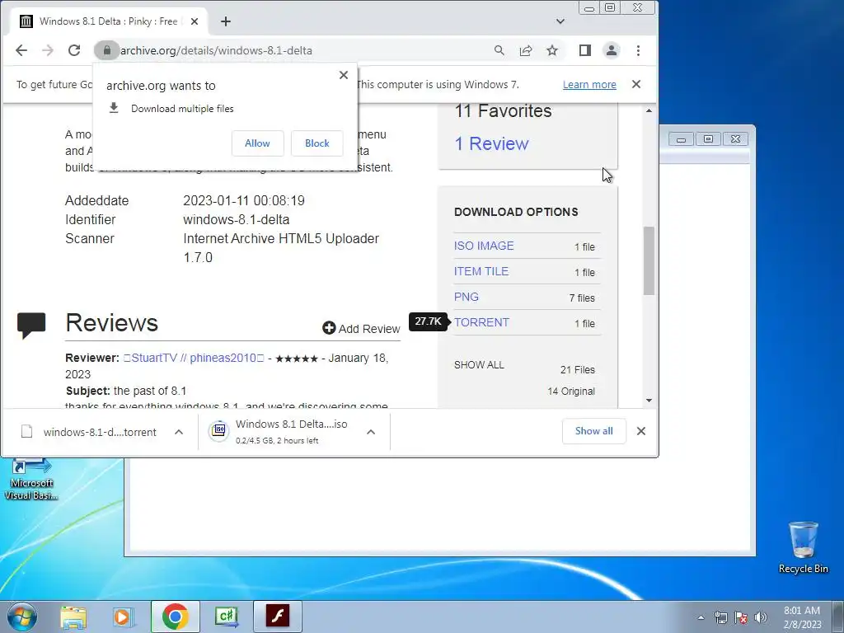Viewport: 844px width, 633px height.
Task: Click the Chrome forward arrow
Action: pos(47,50)
